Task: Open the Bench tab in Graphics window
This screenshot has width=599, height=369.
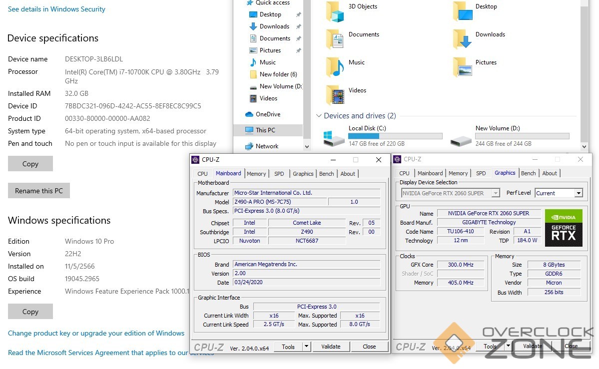Action: [x=528, y=173]
